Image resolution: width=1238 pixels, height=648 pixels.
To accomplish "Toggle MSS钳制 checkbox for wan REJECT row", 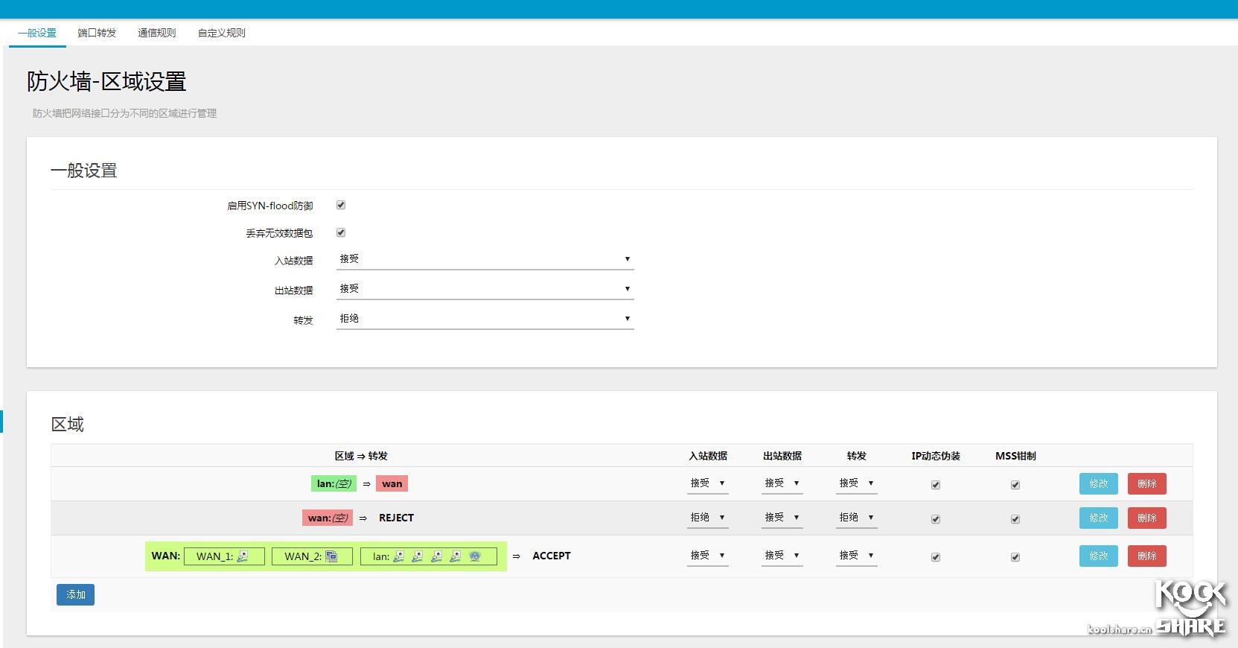I will [x=1015, y=519].
